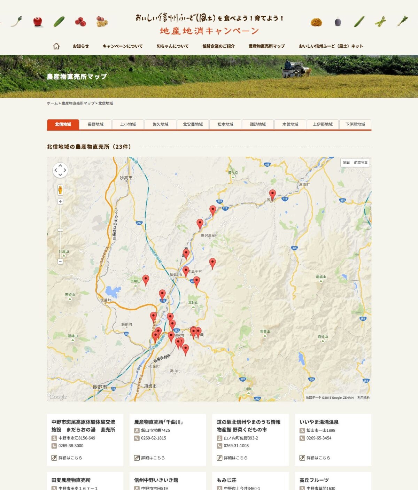Image resolution: width=418 pixels, height=490 pixels.
Task: Zoom in with the map plus button
Action: coord(60,202)
